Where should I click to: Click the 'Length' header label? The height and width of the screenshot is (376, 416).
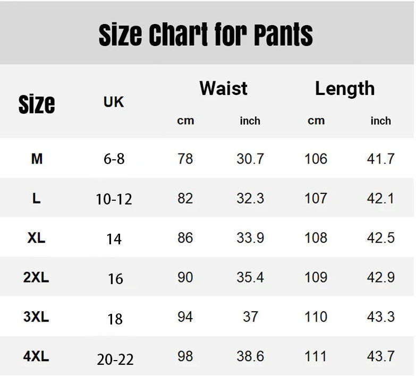tap(345, 89)
